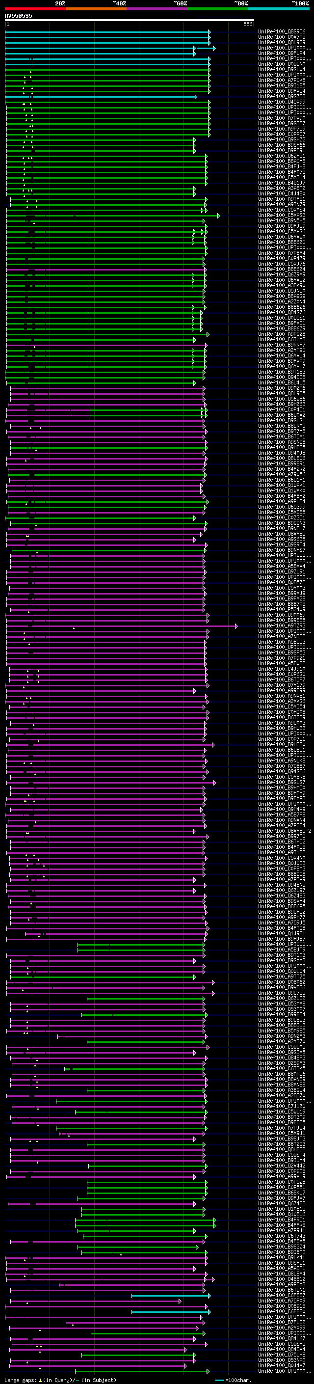Select hit label UniRef100_O65399
Screen dimensions: 314x1384
pyautogui.click(x=282, y=507)
